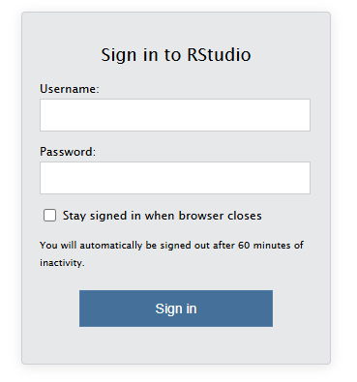This screenshot has width=357, height=382.
Task: Click the 'browser closes' label text
Action: pyautogui.click(x=221, y=216)
